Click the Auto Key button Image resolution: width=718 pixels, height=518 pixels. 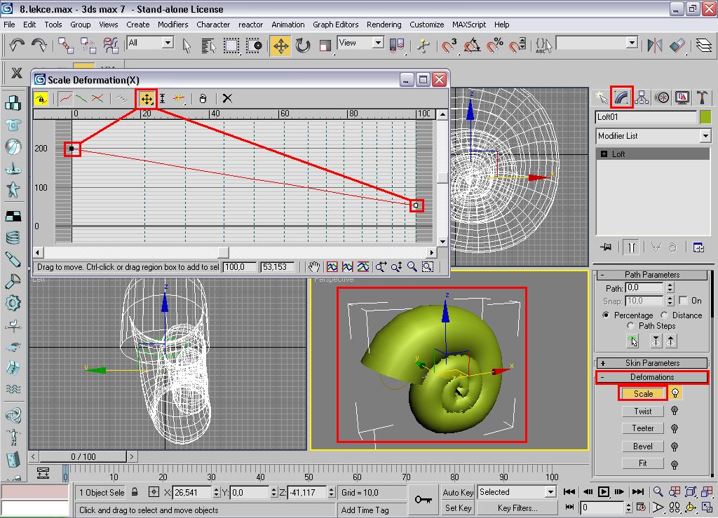pos(458,492)
